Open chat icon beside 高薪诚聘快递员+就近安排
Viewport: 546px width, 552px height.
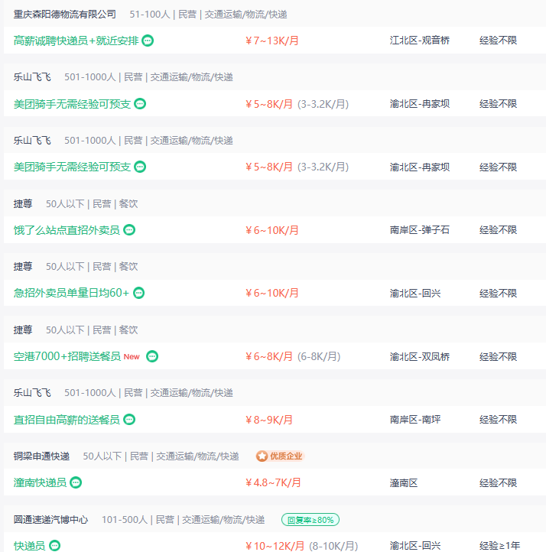pyautogui.click(x=148, y=41)
